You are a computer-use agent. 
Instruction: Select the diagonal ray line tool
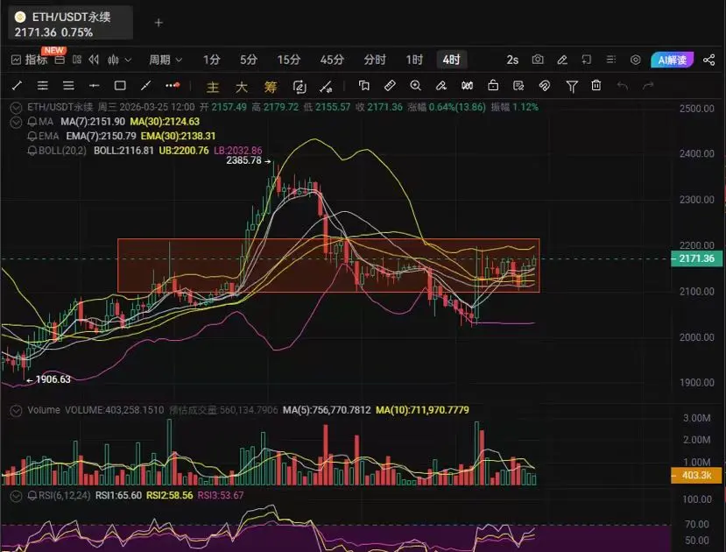pyautogui.click(x=146, y=86)
